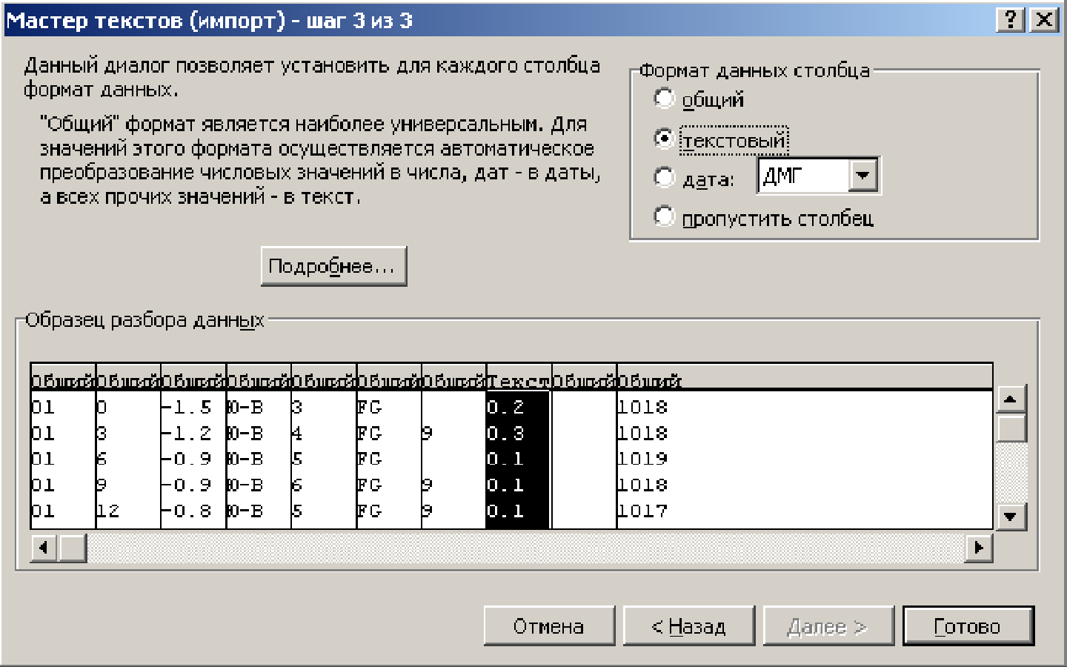Expand the ДМГ date format dropdown
This screenshot has width=1067, height=667.
click(x=862, y=176)
